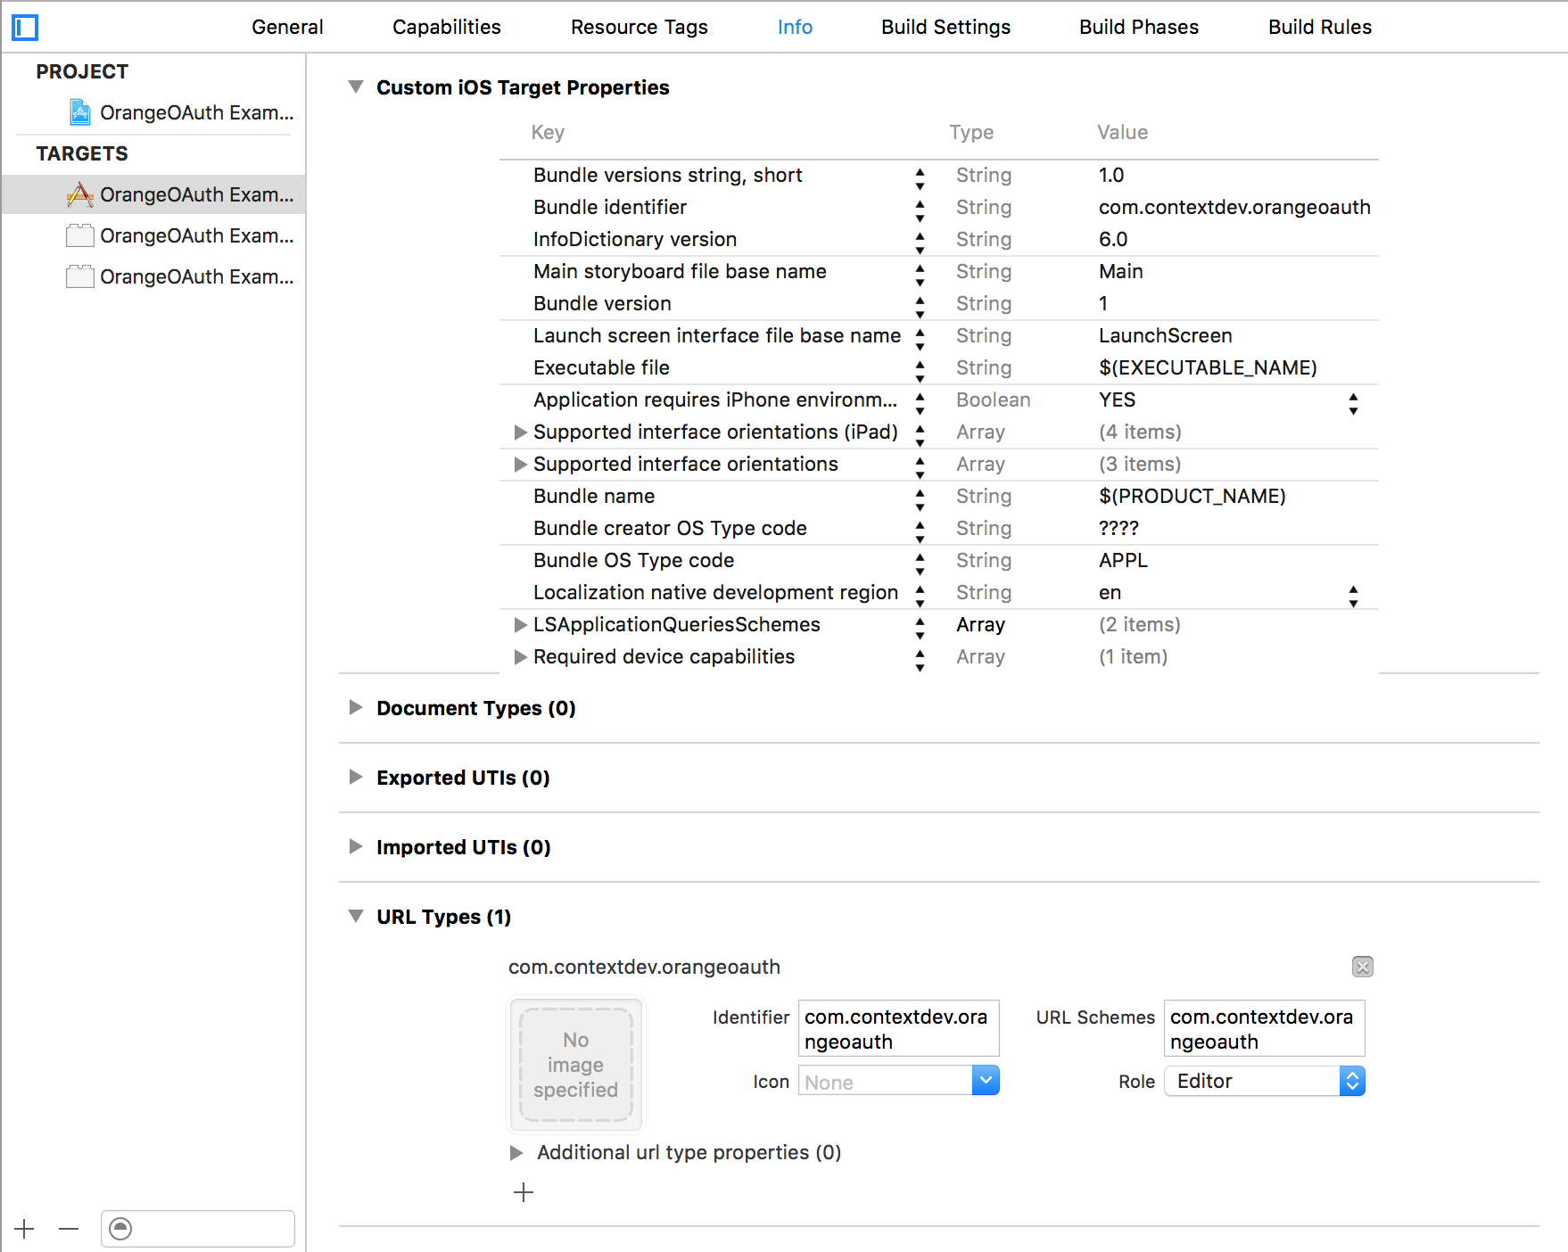The image size is (1568, 1252).
Task: Click the URL Schemes text field
Action: [1264, 1028]
